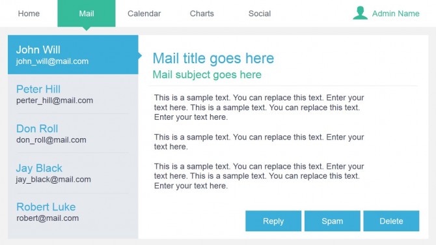Click the Delete button
This screenshot has height=245, width=436.
tap(391, 221)
